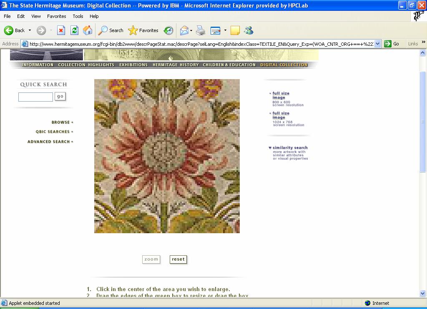Click the reset button below the image
Viewport: 427px width, 309px height.
178,259
